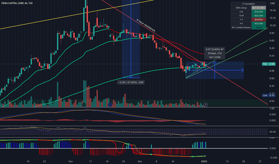
Task: Click the 10.00 price axis label
Action: 272,25
